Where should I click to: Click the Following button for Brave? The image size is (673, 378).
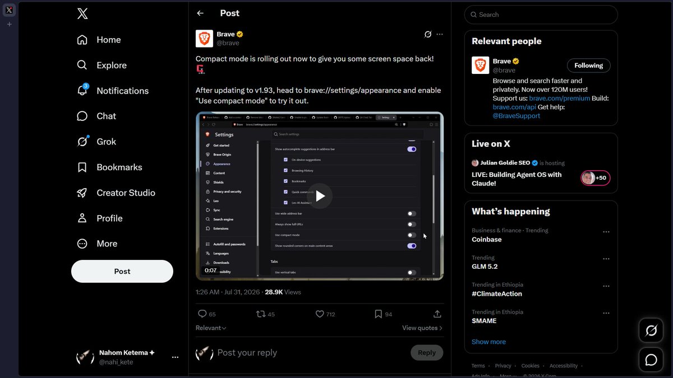tap(588, 66)
